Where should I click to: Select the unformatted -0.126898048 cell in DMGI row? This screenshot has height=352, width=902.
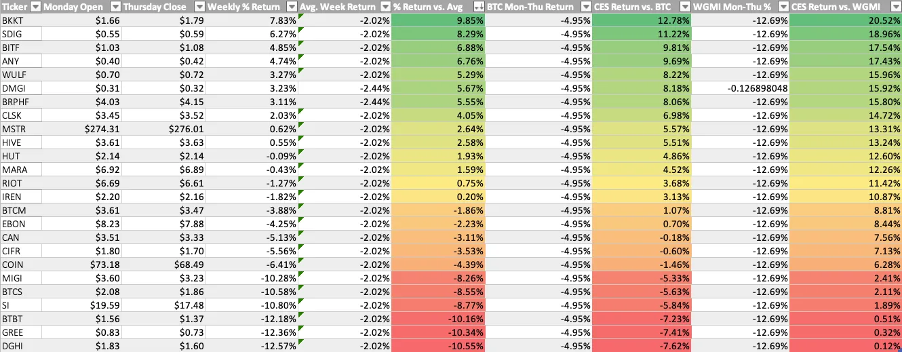(x=739, y=88)
